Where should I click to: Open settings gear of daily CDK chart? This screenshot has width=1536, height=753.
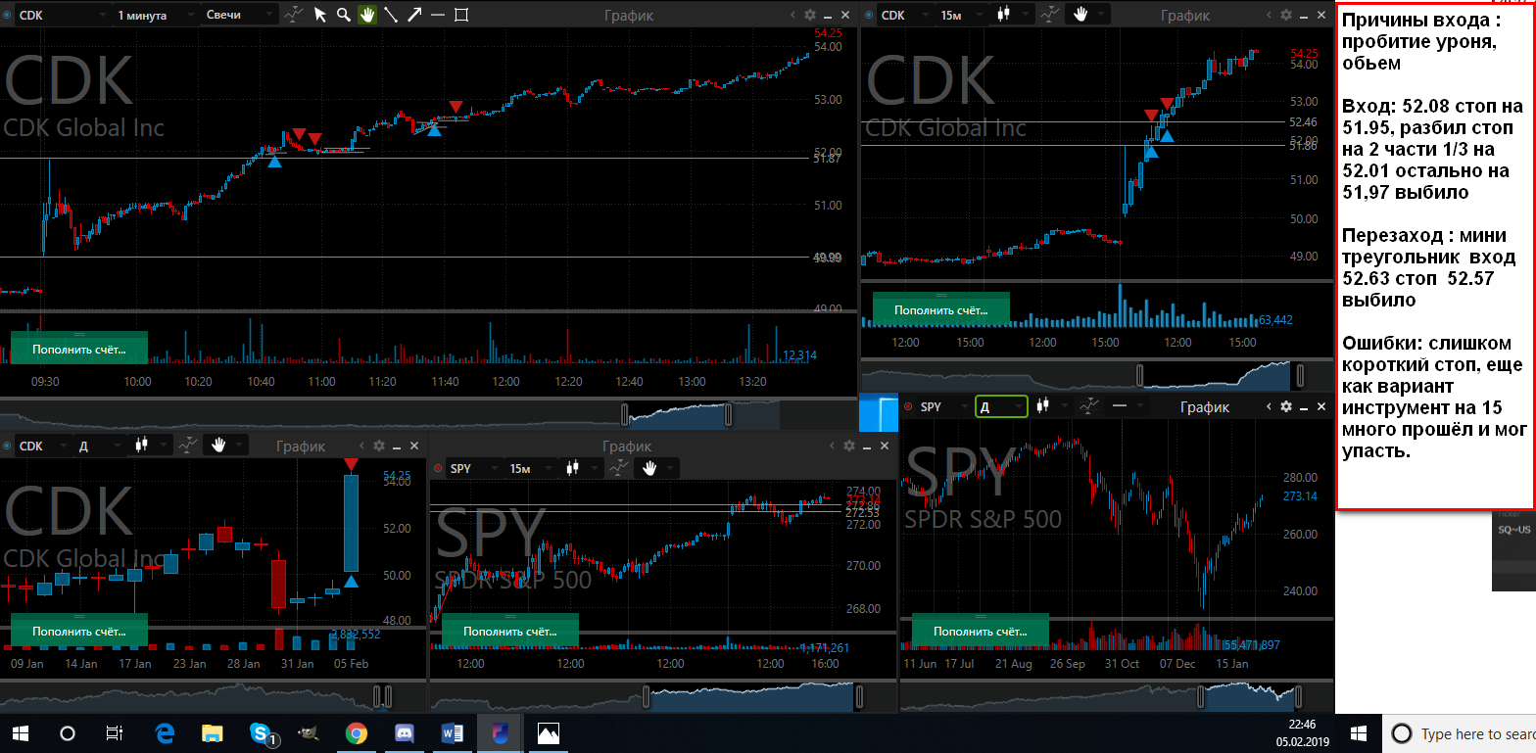coord(379,446)
